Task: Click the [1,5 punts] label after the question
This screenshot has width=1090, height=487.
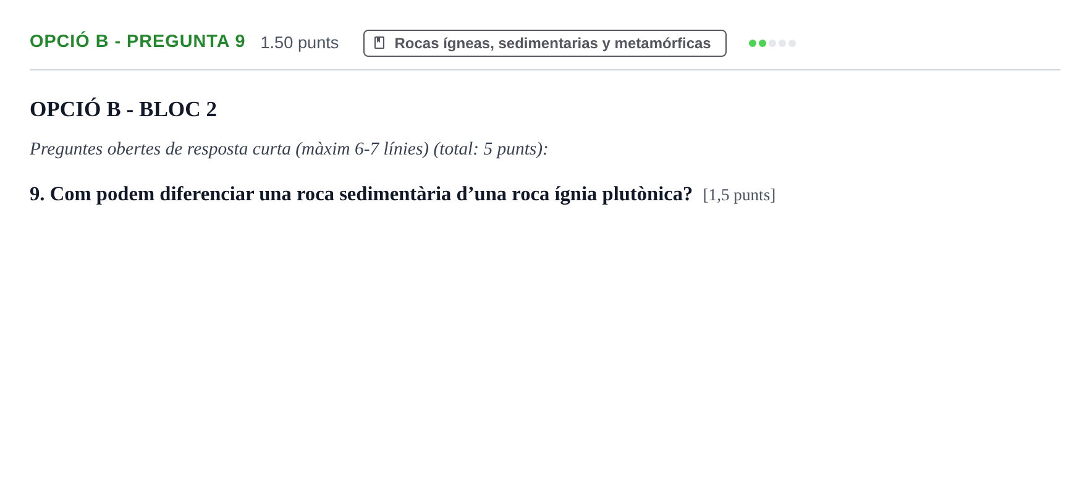Action: tap(739, 195)
